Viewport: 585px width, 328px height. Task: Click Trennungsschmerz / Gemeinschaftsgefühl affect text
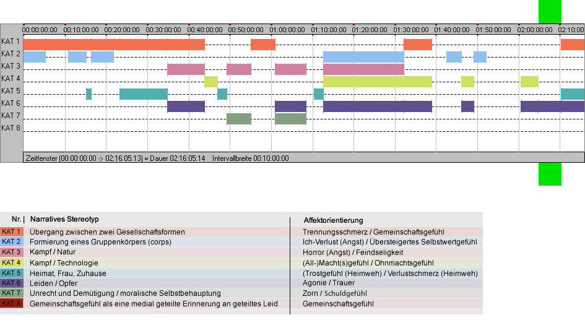pyautogui.click(x=373, y=231)
